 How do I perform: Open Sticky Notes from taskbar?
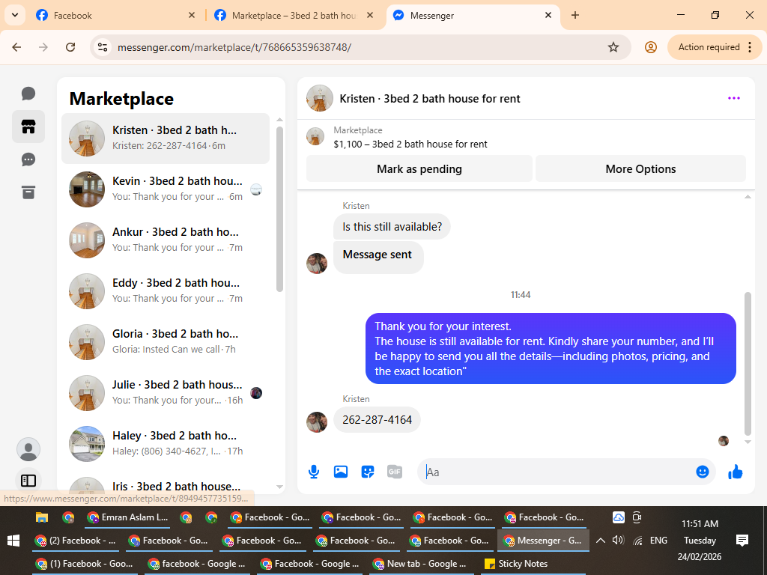(x=516, y=564)
